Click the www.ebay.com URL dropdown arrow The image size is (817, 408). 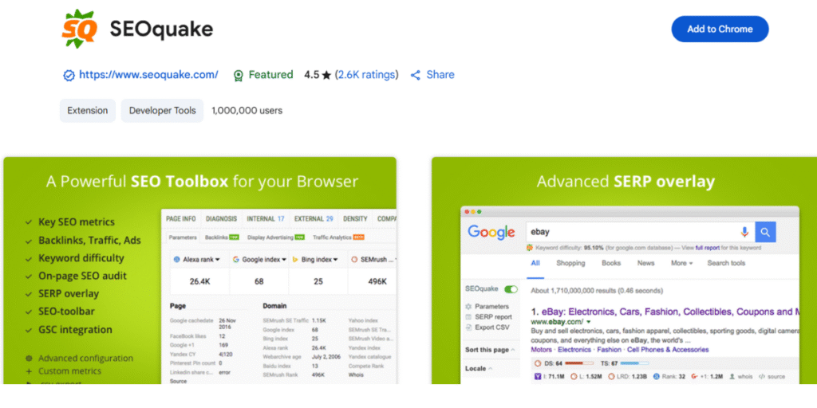(589, 323)
